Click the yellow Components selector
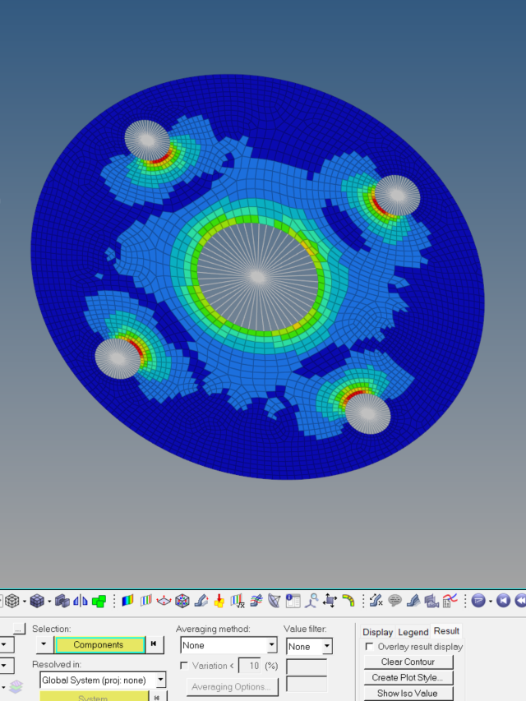526x701 pixels. point(99,644)
